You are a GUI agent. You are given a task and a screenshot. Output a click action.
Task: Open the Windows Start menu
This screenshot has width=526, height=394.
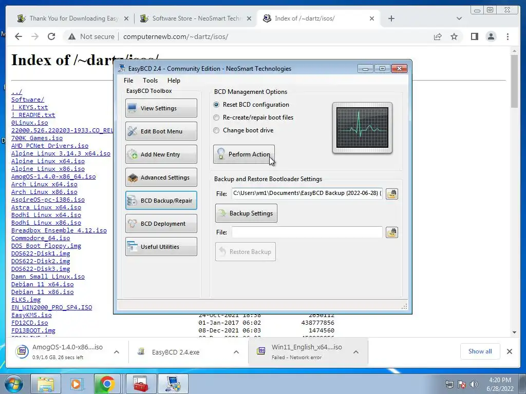tap(14, 384)
